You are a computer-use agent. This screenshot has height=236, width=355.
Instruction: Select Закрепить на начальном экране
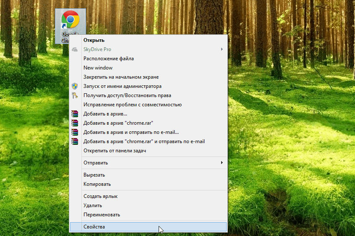tap(121, 77)
